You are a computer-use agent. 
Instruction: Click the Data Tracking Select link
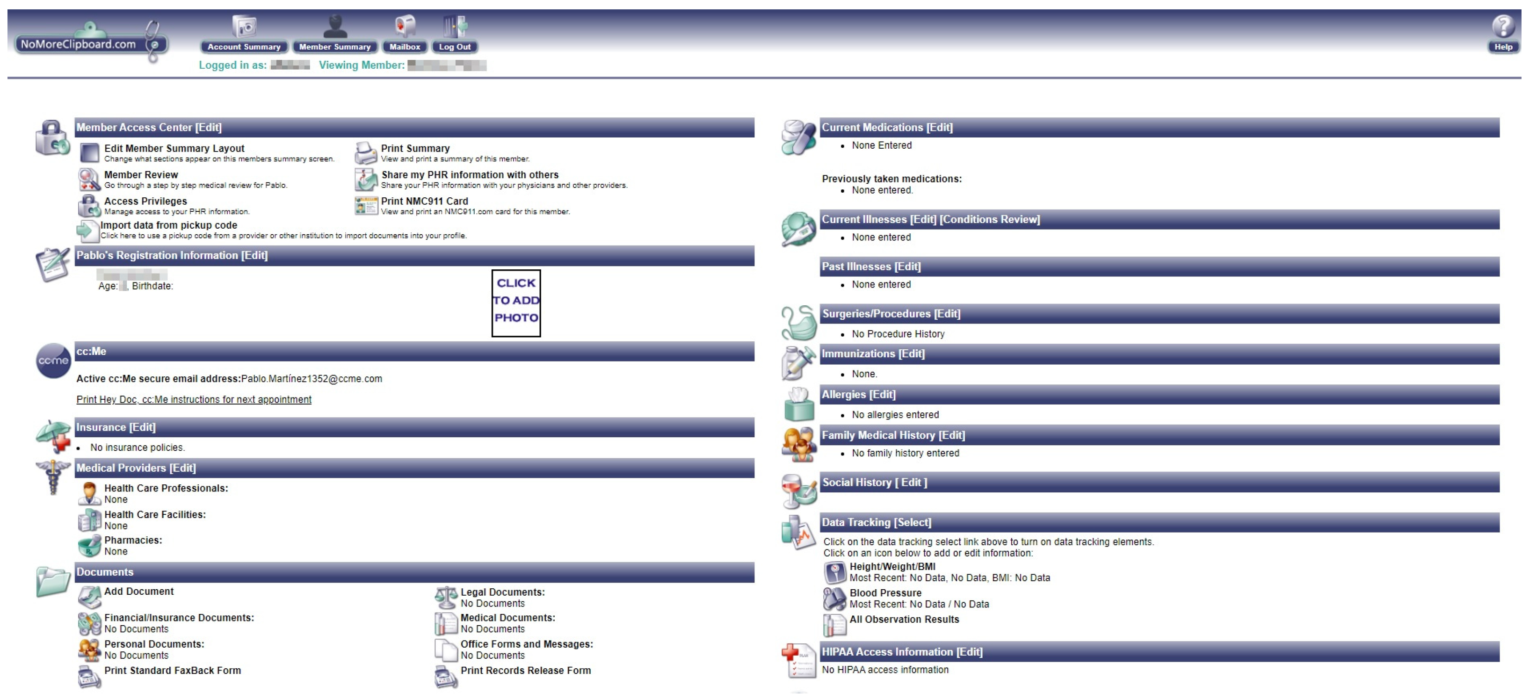pyautogui.click(x=912, y=523)
